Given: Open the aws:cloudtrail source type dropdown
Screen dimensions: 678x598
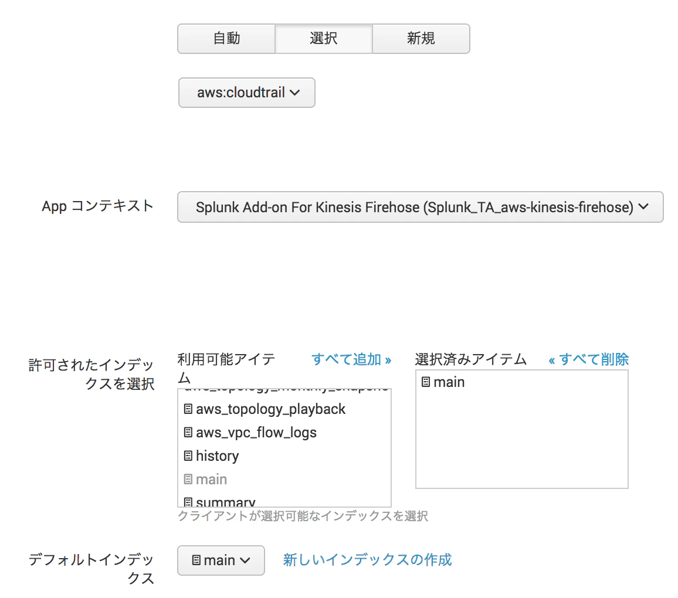Looking at the screenshot, I should point(246,93).
